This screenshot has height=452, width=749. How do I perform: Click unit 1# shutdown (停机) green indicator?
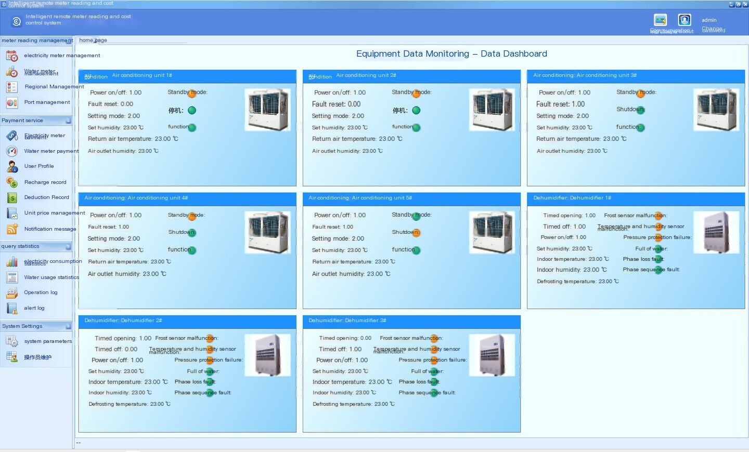[192, 110]
